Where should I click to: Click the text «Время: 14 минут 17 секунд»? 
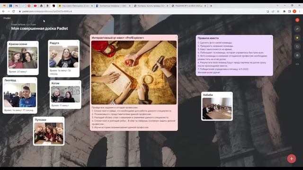(19, 110)
